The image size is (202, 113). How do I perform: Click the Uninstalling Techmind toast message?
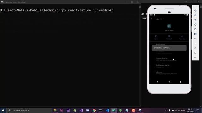(x=169, y=48)
